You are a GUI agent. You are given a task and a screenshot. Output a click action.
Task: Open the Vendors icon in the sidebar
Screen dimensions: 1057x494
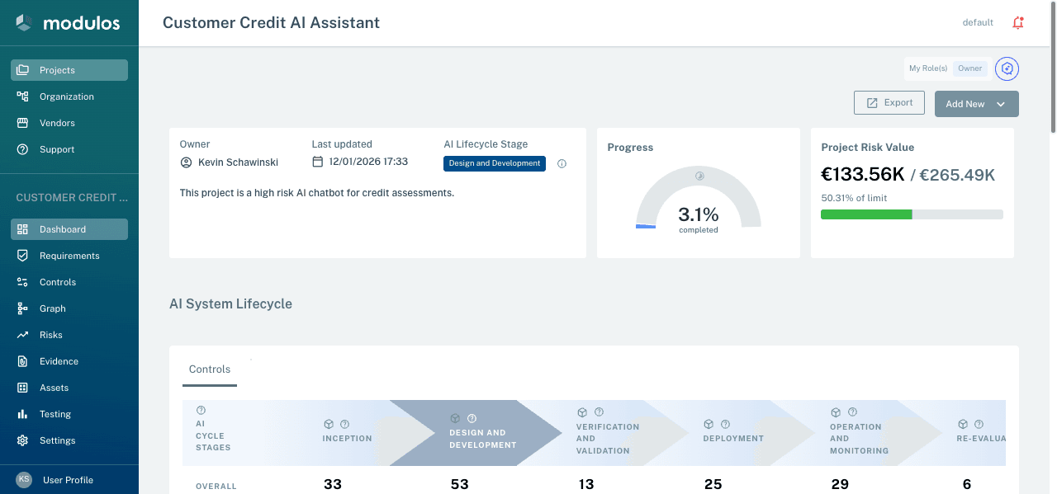point(26,122)
